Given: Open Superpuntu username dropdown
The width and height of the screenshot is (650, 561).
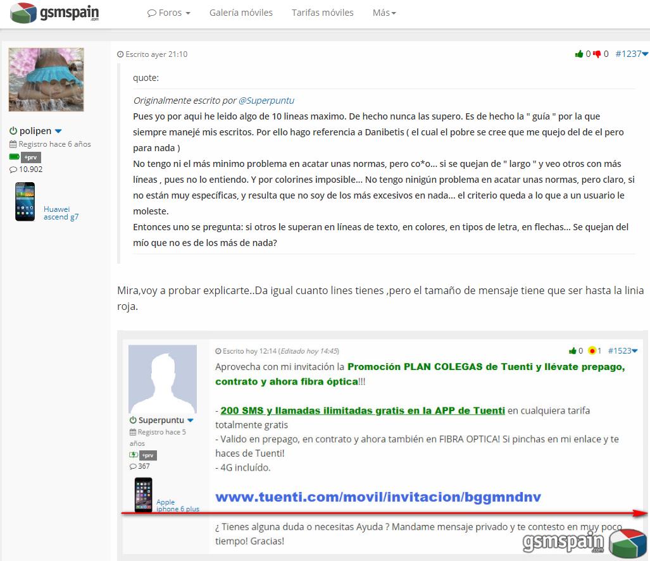Looking at the screenshot, I should (x=191, y=420).
